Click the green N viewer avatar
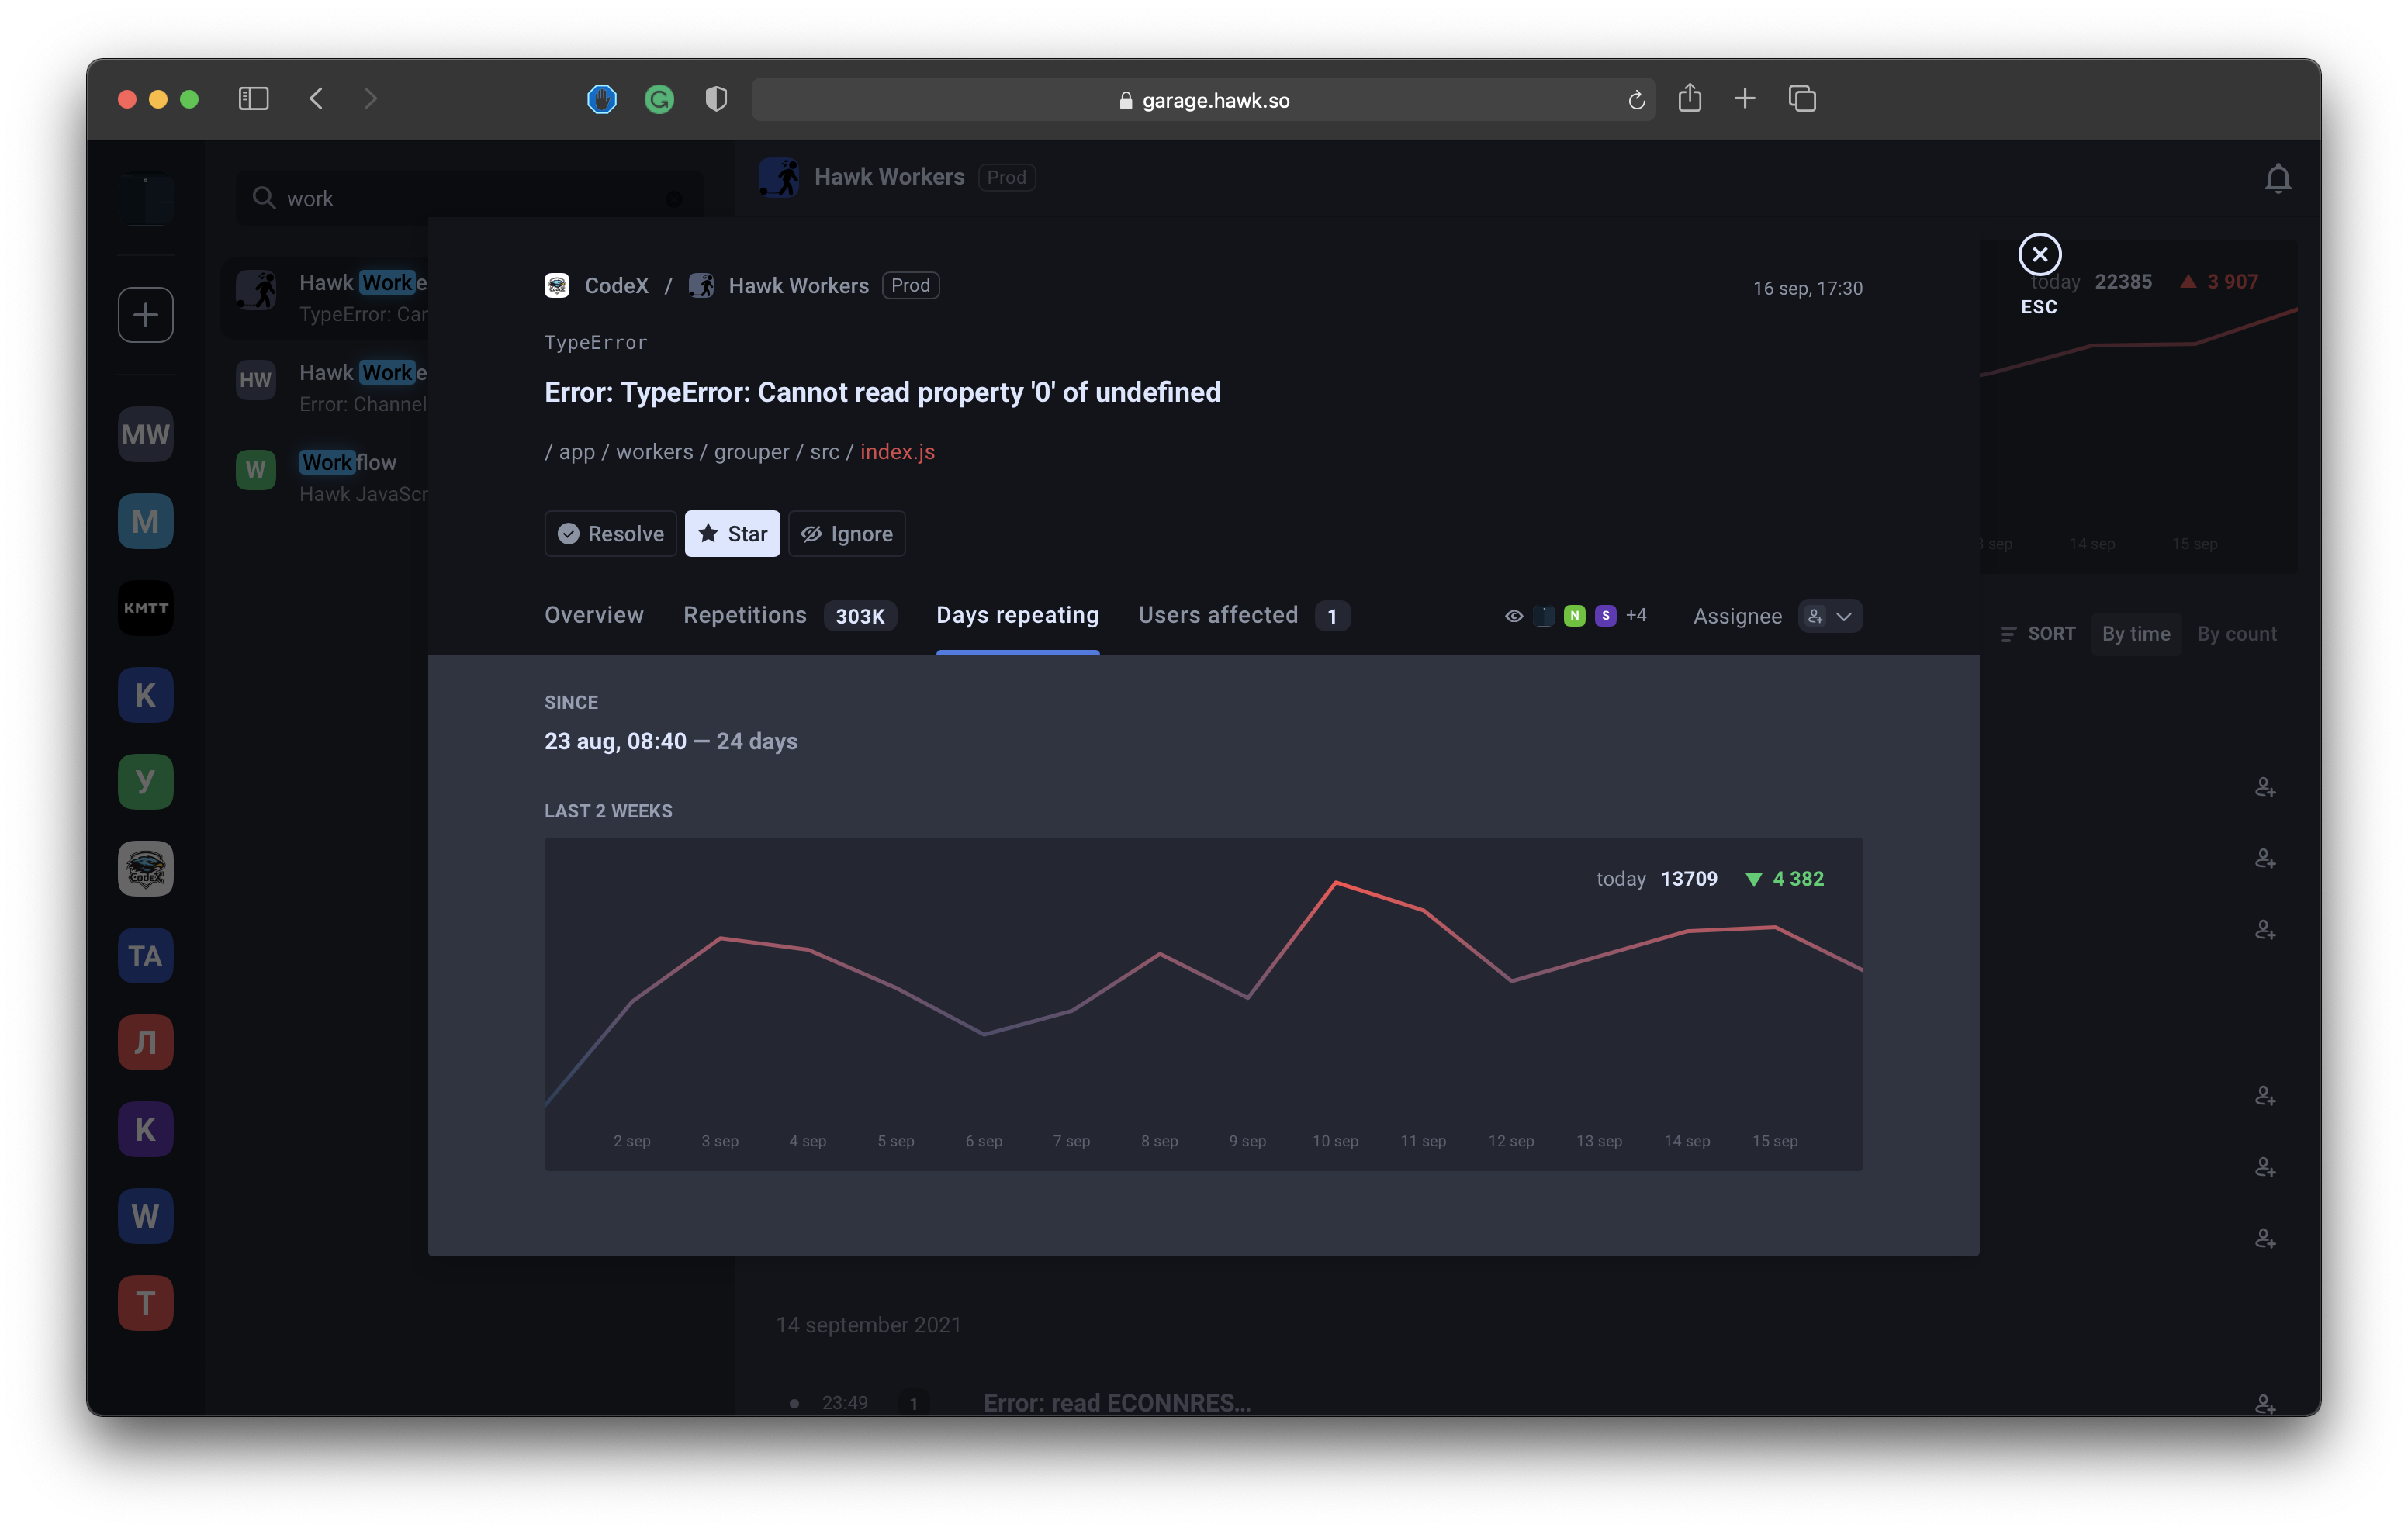 (1574, 616)
